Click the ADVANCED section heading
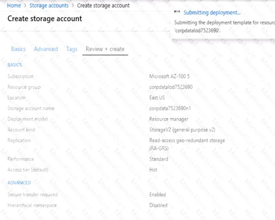The width and height of the screenshot is (275, 220). tap(19, 182)
